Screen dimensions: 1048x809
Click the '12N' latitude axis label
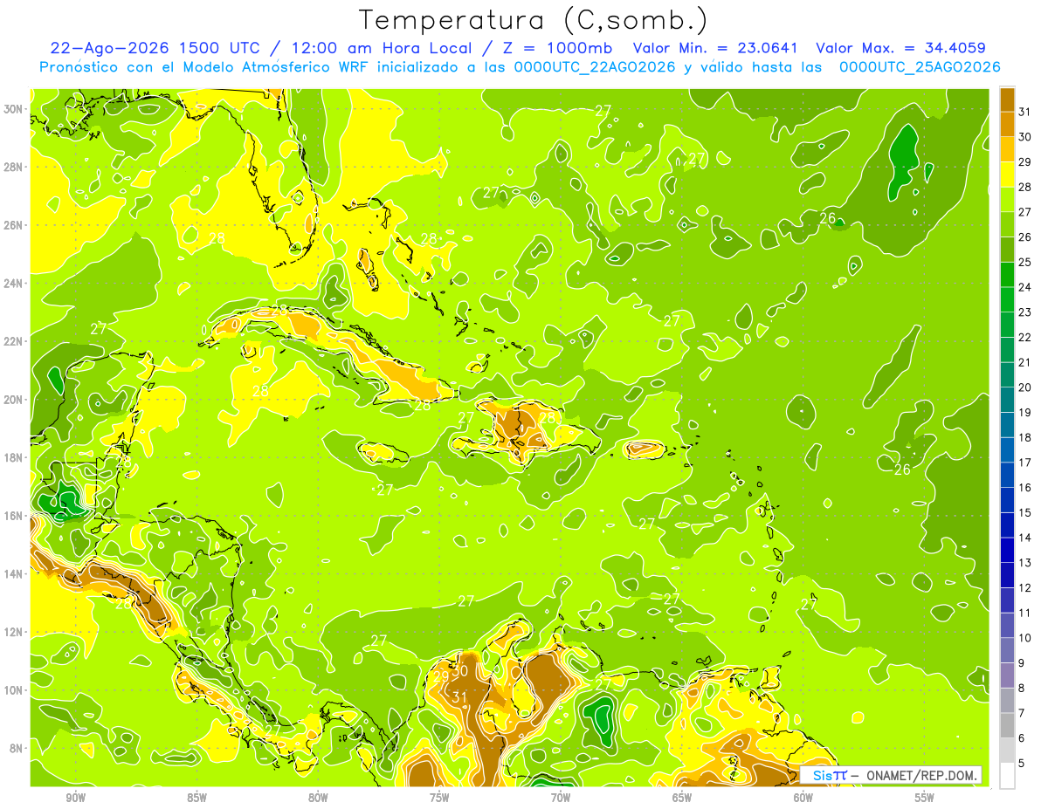(15, 632)
